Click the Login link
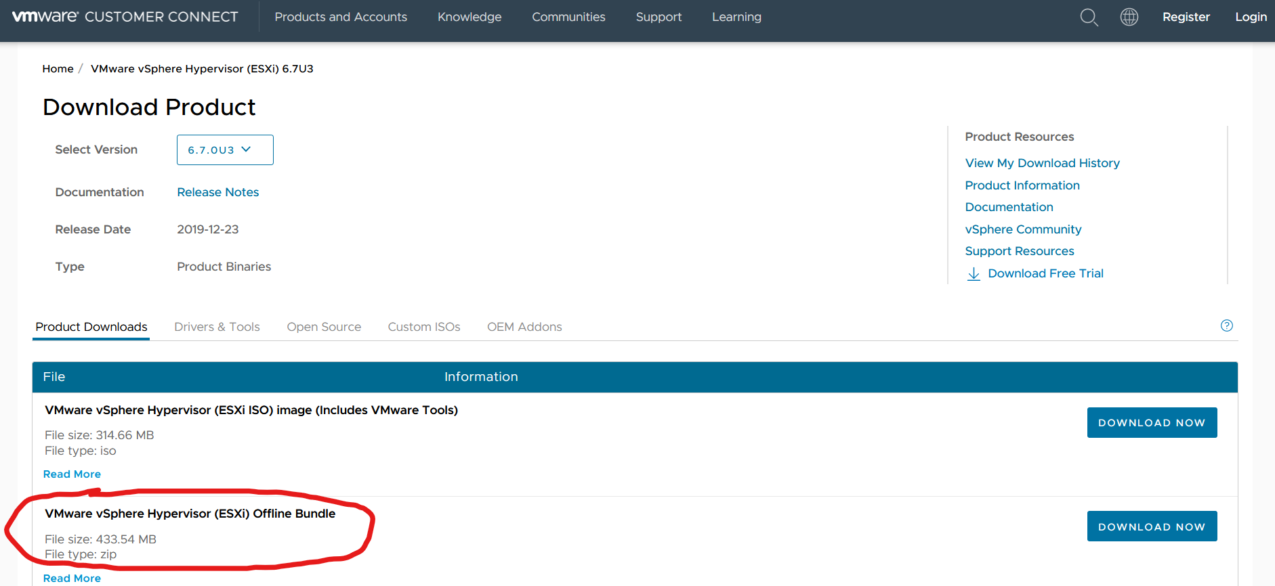 [1251, 17]
